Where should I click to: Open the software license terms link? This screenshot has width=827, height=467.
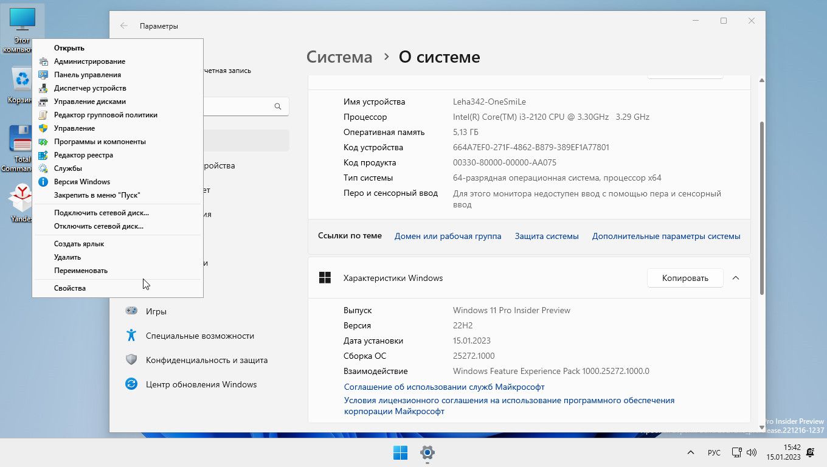coord(509,406)
